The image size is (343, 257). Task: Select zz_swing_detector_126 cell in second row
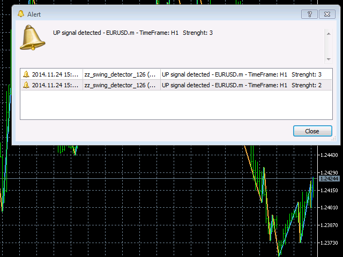(x=121, y=85)
